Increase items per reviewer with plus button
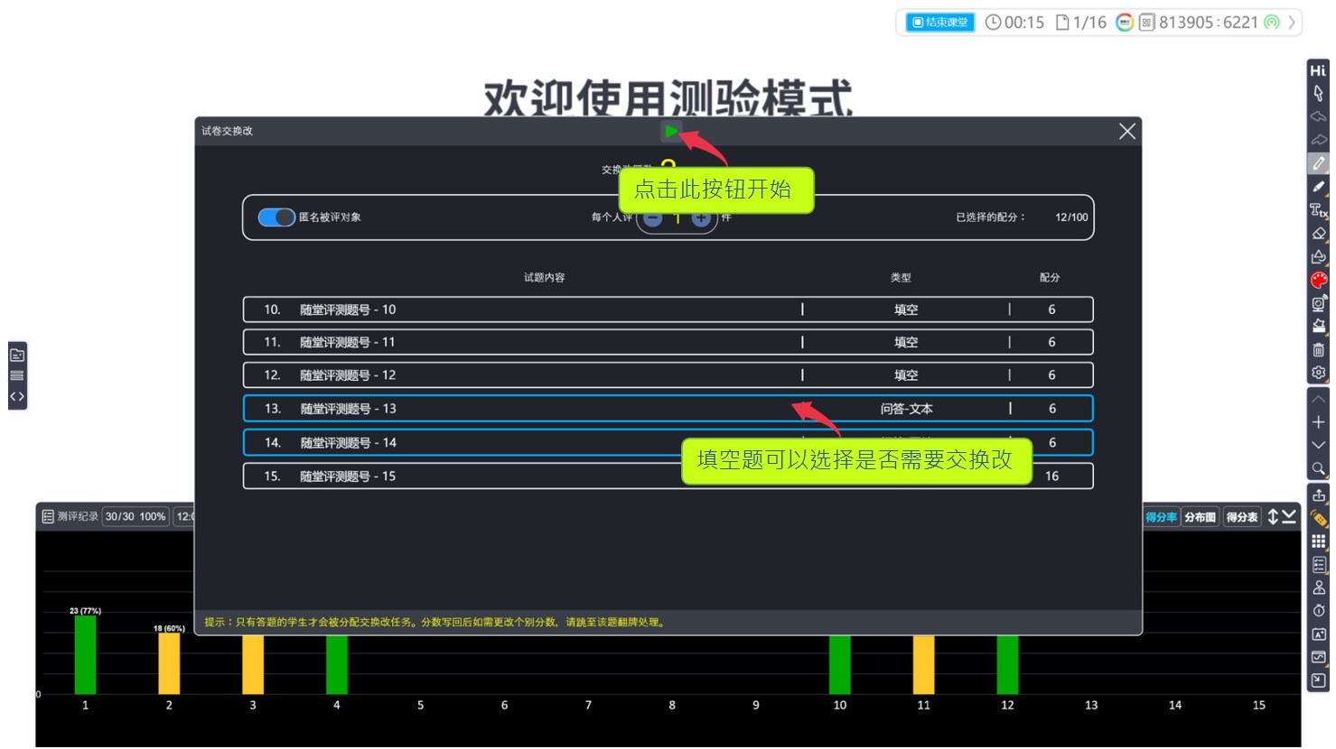The width and height of the screenshot is (1336, 749). click(701, 218)
